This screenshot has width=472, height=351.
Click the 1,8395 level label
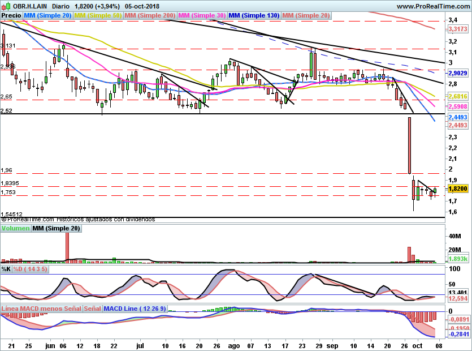pyautogui.click(x=10, y=183)
